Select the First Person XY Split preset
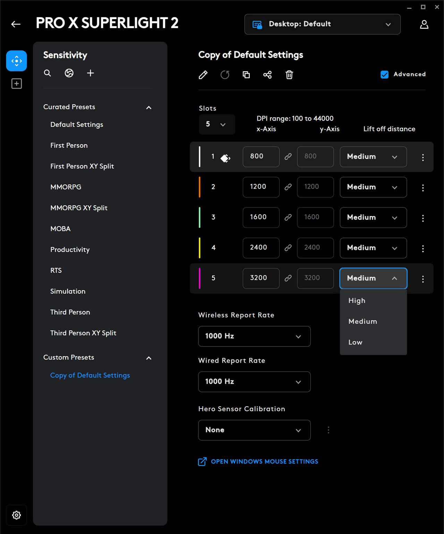This screenshot has height=534, width=444. pyautogui.click(x=82, y=166)
